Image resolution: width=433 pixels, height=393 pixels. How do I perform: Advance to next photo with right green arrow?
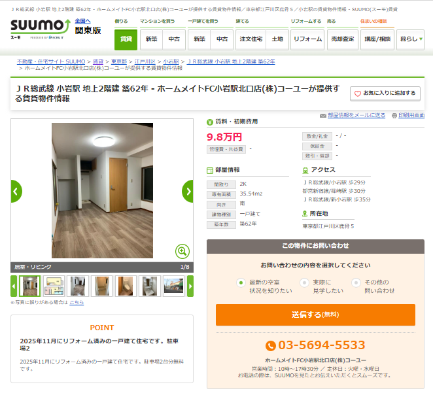pos(188,191)
